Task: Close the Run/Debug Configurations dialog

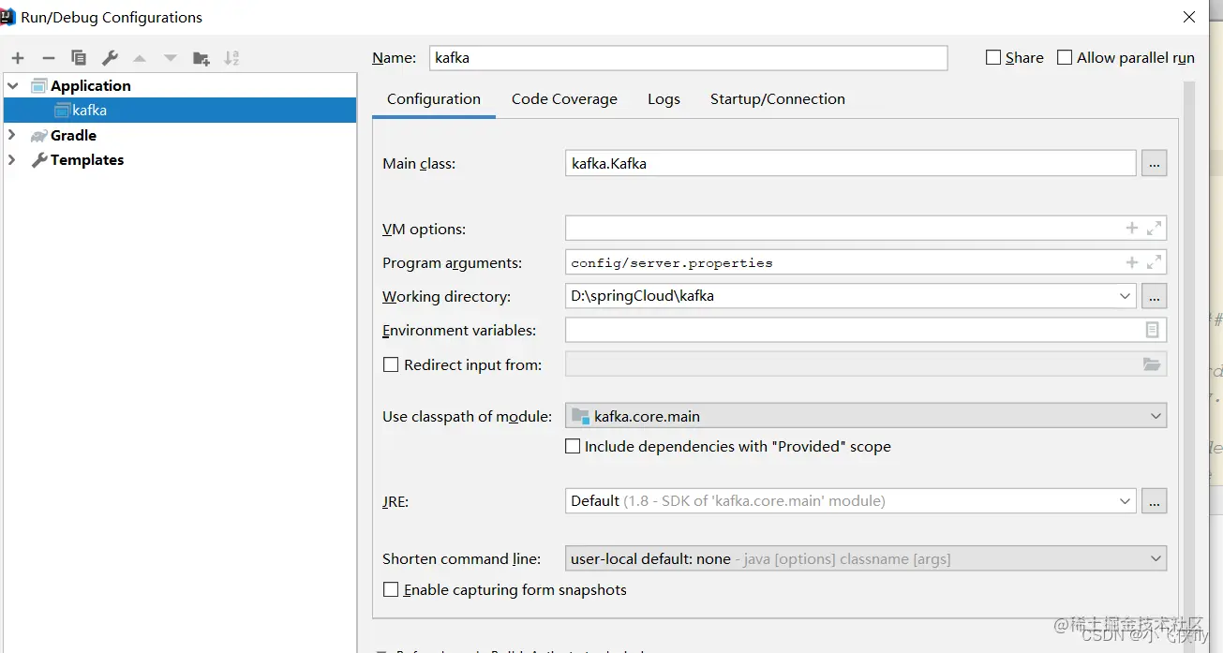Action: click(1189, 17)
